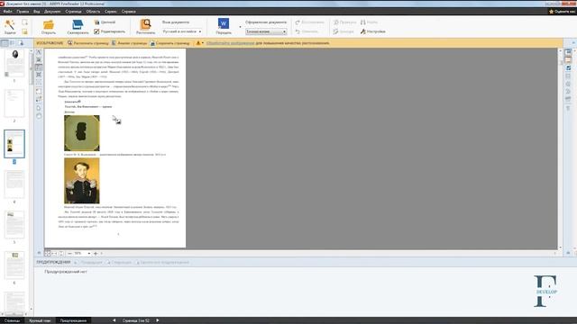
Task: Click the top icon in image left toolbar
Action: [x=39, y=52]
